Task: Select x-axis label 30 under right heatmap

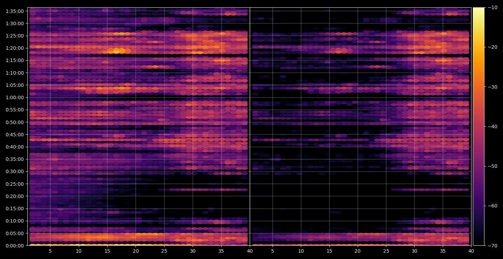Action: [x=415, y=251]
